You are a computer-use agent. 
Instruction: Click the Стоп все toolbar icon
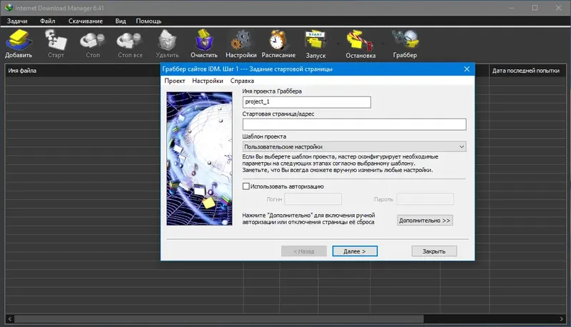point(130,44)
